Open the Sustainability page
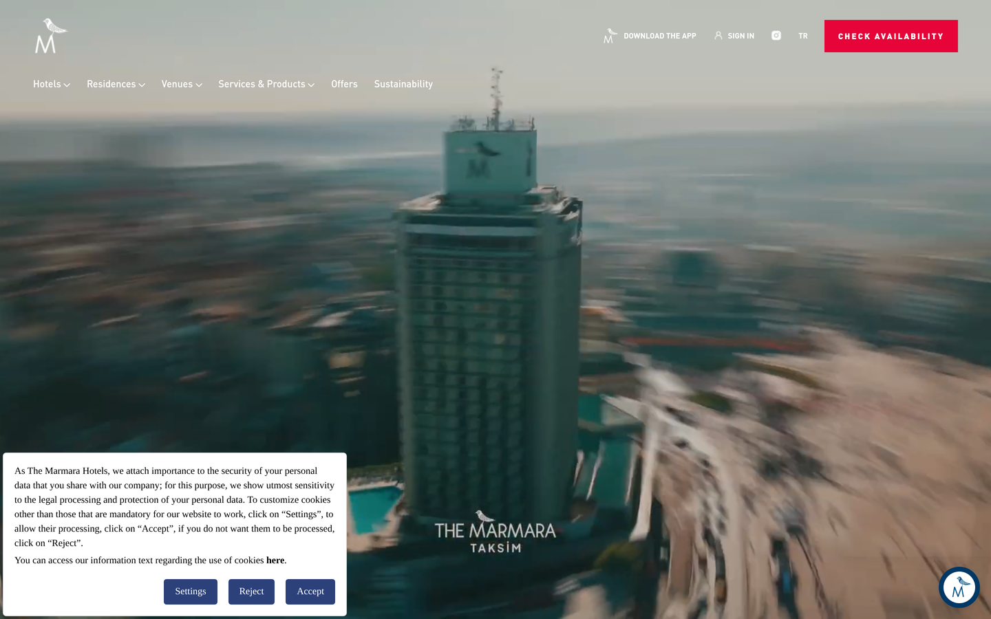 tap(403, 84)
